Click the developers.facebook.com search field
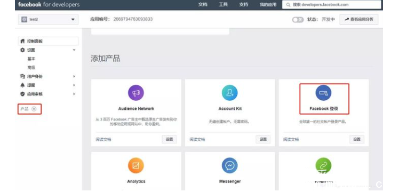 pos(332,5)
